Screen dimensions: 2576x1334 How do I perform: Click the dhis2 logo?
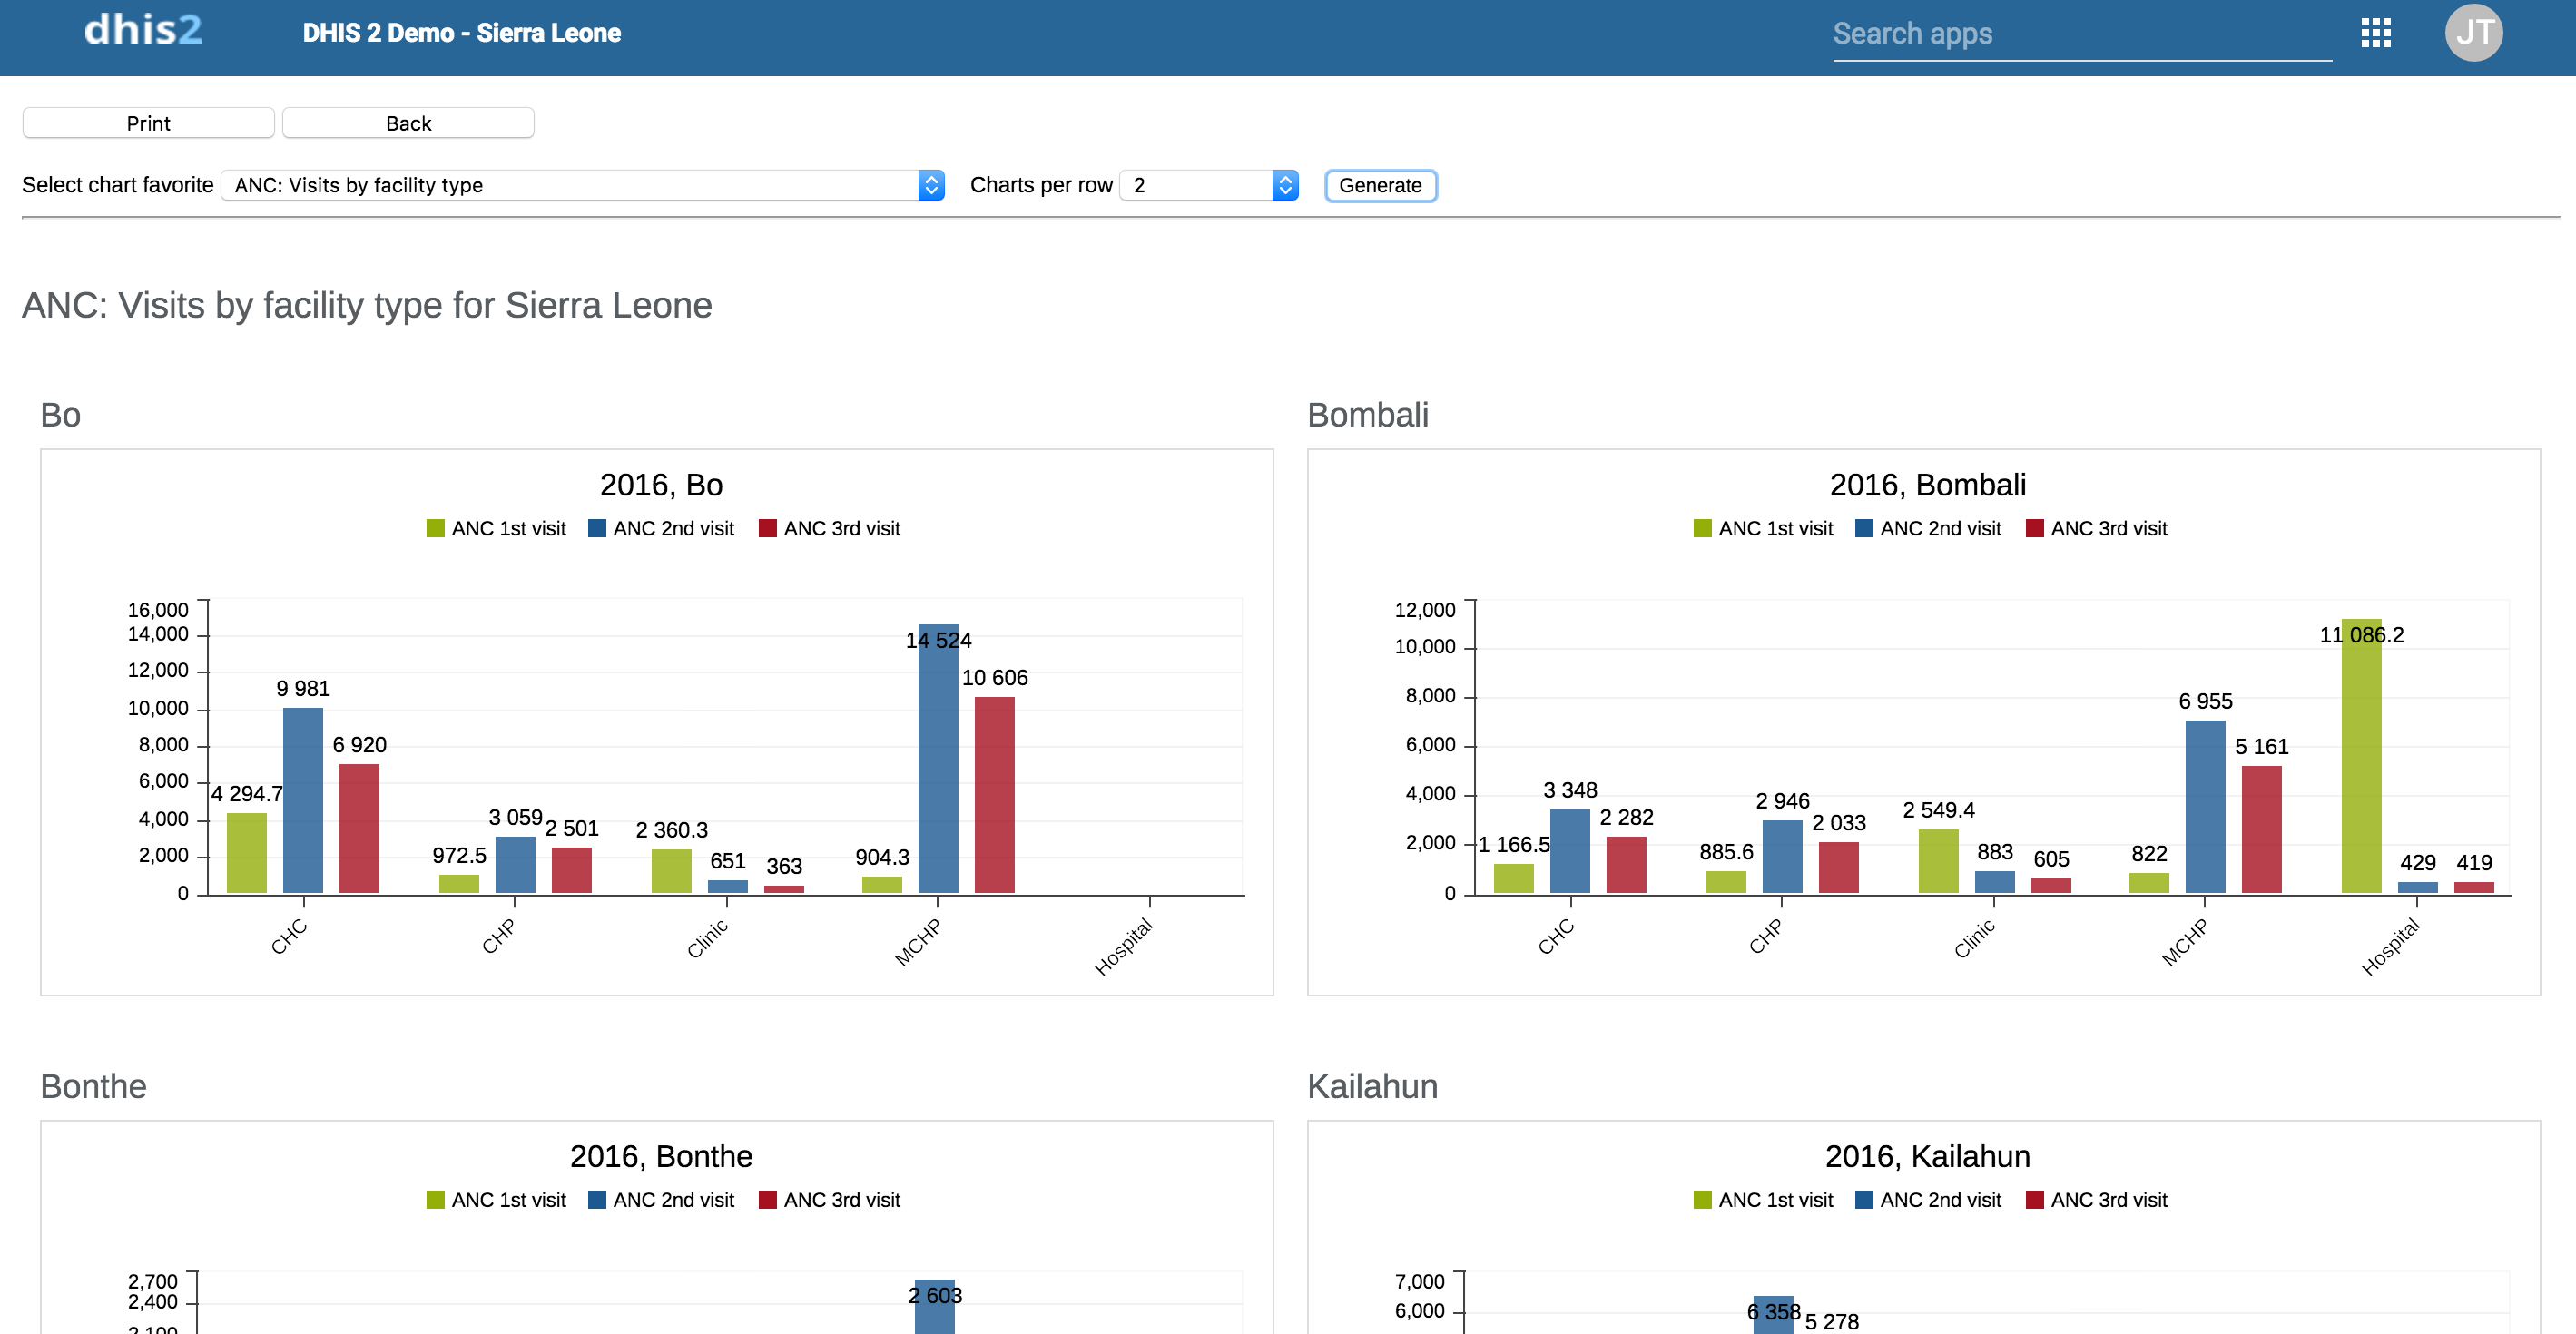pos(142,30)
